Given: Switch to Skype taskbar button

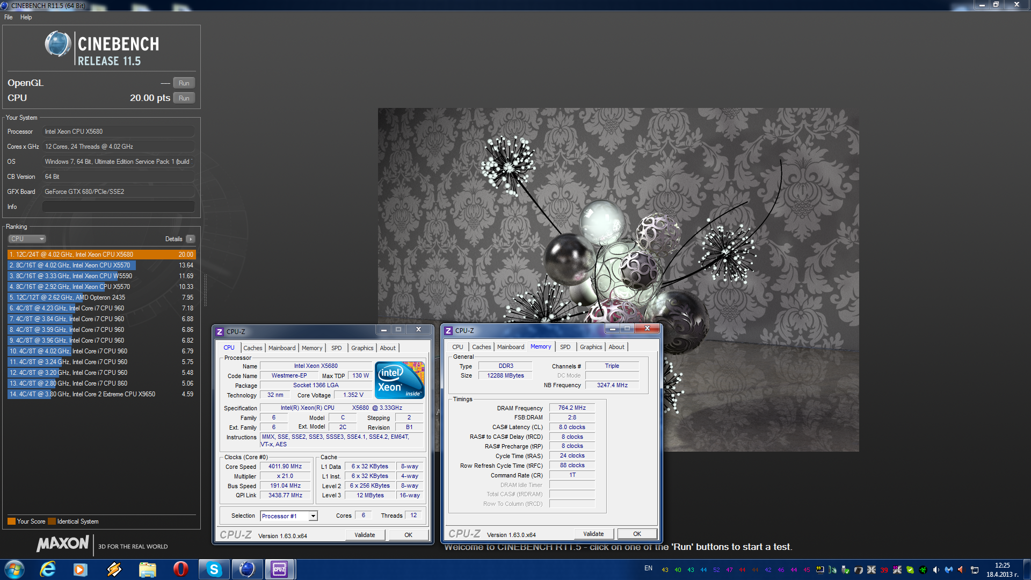Looking at the screenshot, I should (x=214, y=569).
